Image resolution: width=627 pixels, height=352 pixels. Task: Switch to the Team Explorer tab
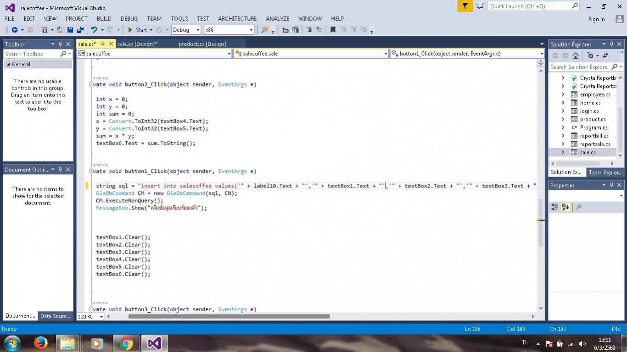click(x=605, y=172)
